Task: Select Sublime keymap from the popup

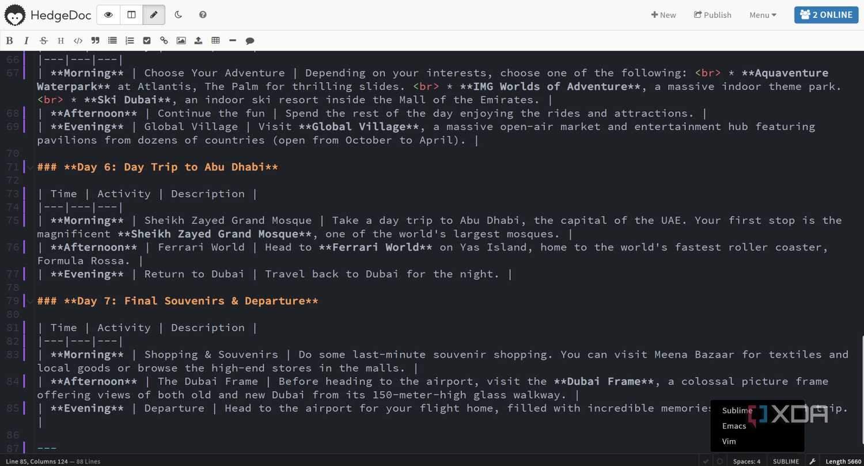Action: pos(737,411)
